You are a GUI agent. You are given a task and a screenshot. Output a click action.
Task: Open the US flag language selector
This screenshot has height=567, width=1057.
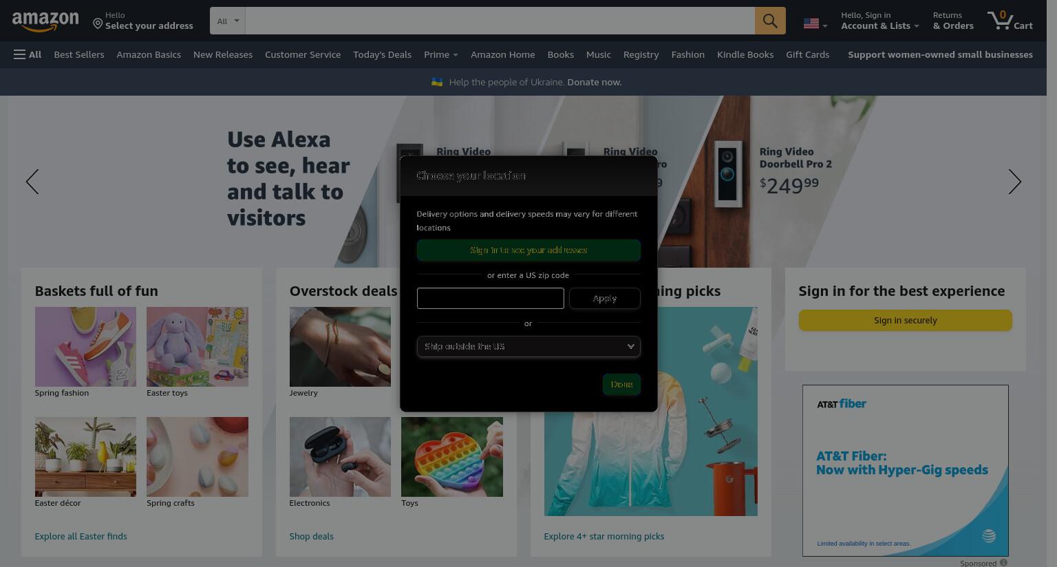click(x=815, y=23)
